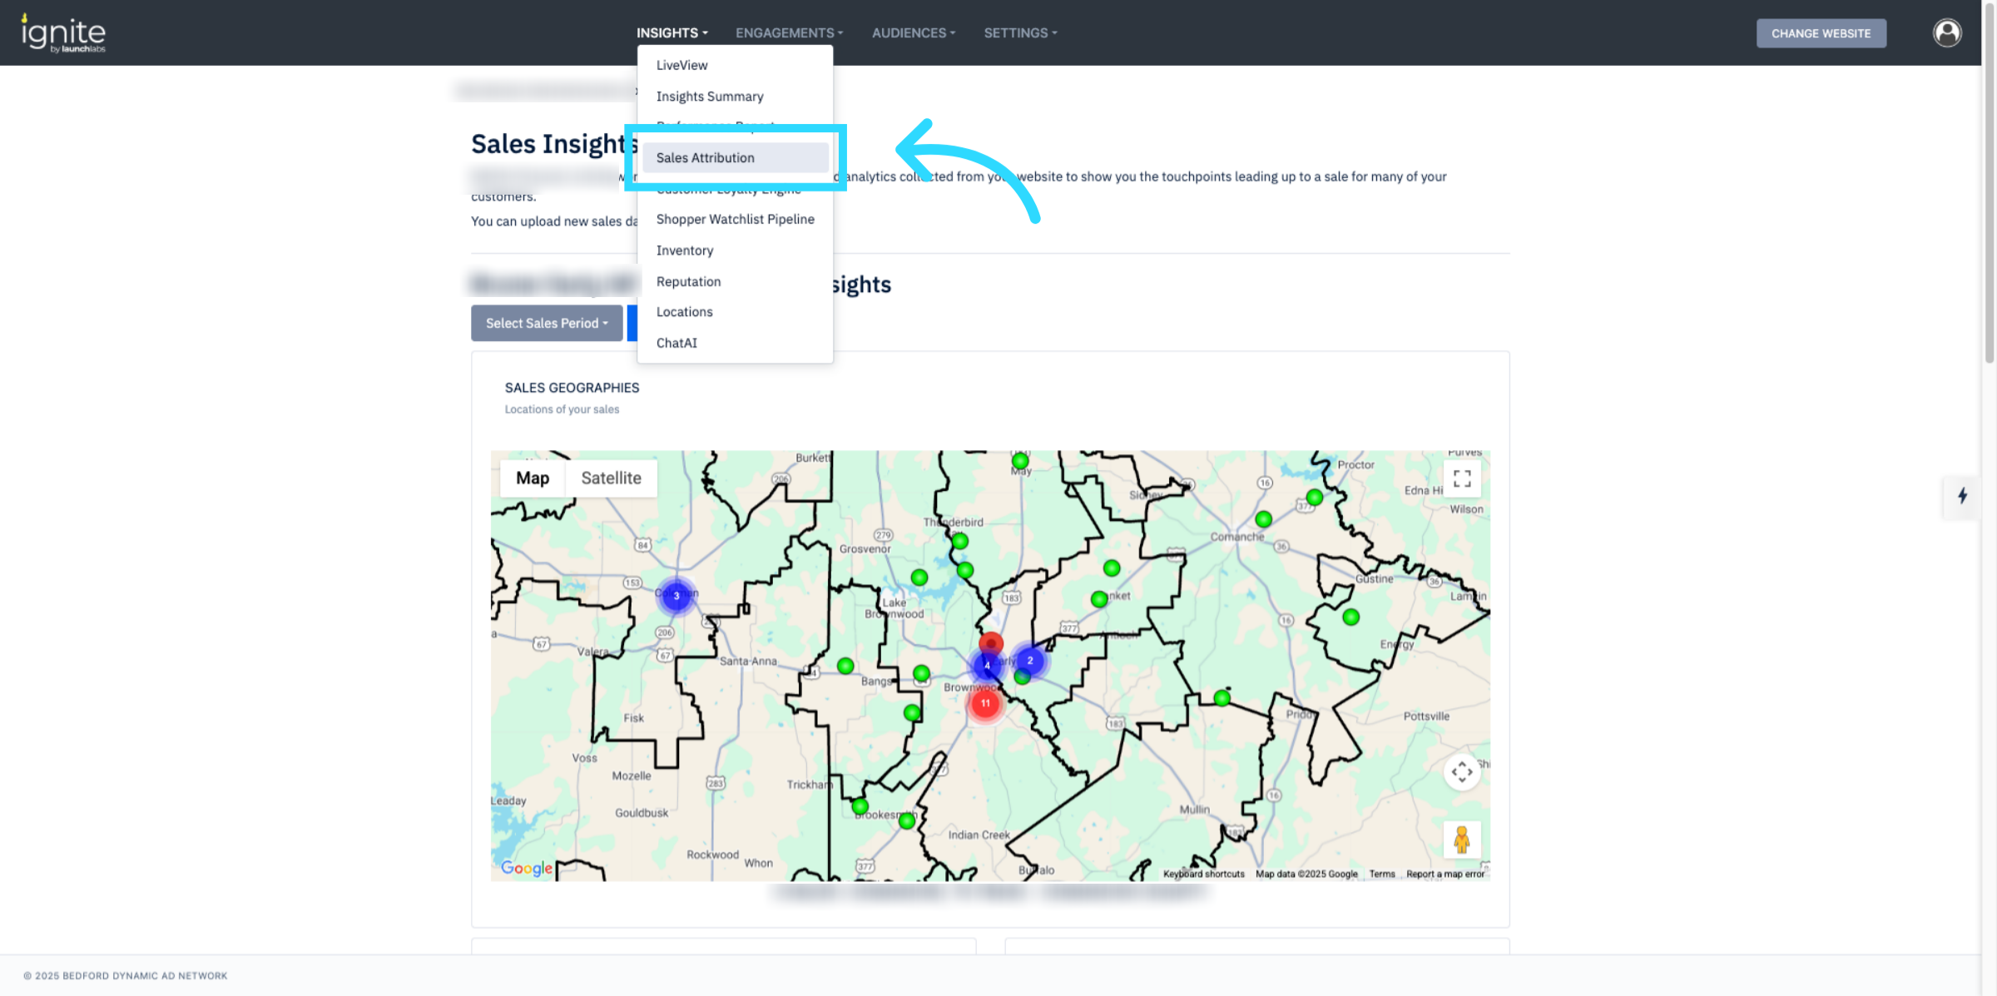The width and height of the screenshot is (1997, 996).
Task: Switch map to Satellite view
Action: pyautogui.click(x=611, y=478)
